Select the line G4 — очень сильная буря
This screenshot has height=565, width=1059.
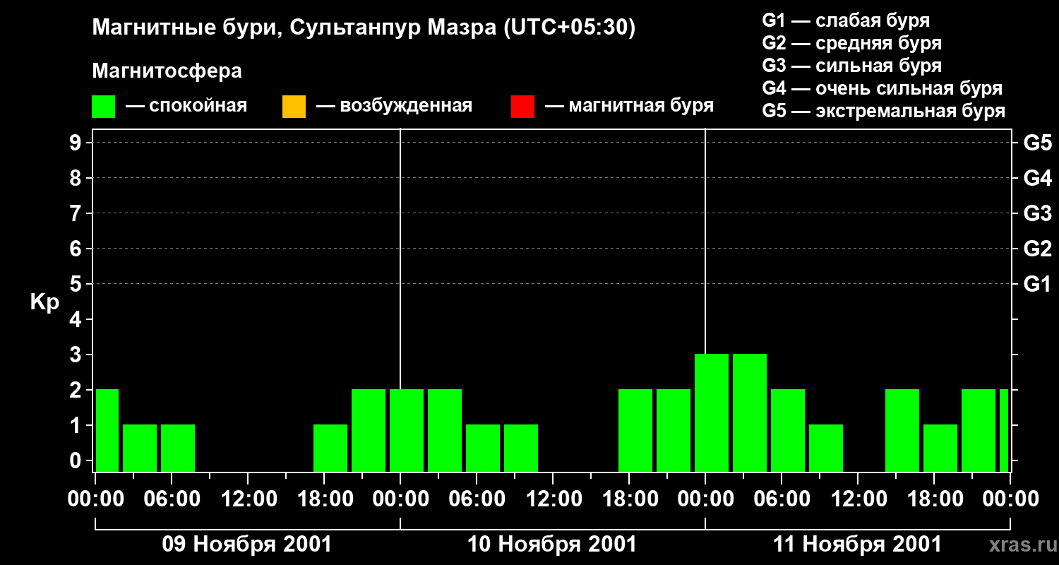pyautogui.click(x=882, y=88)
